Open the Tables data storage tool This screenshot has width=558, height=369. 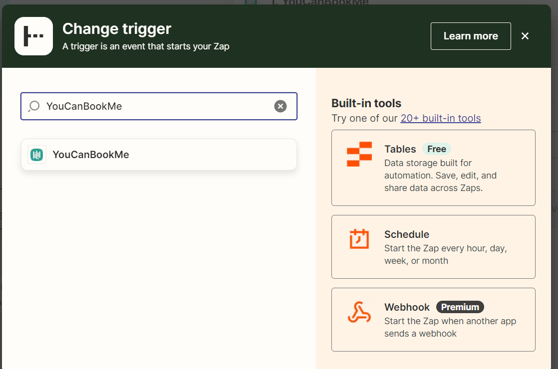[x=433, y=168]
